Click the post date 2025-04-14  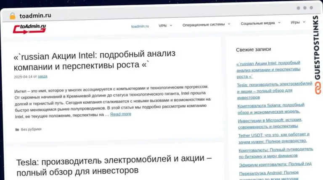[23, 77]
